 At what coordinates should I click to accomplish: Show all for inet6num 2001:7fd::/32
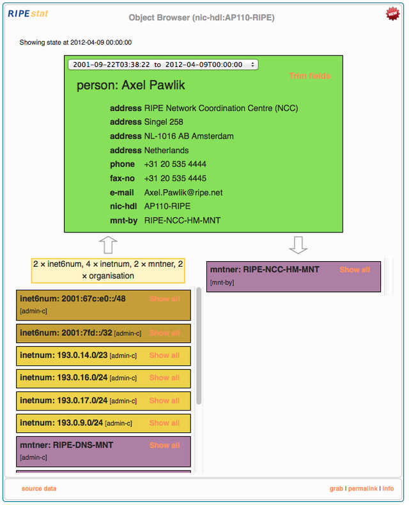click(164, 333)
